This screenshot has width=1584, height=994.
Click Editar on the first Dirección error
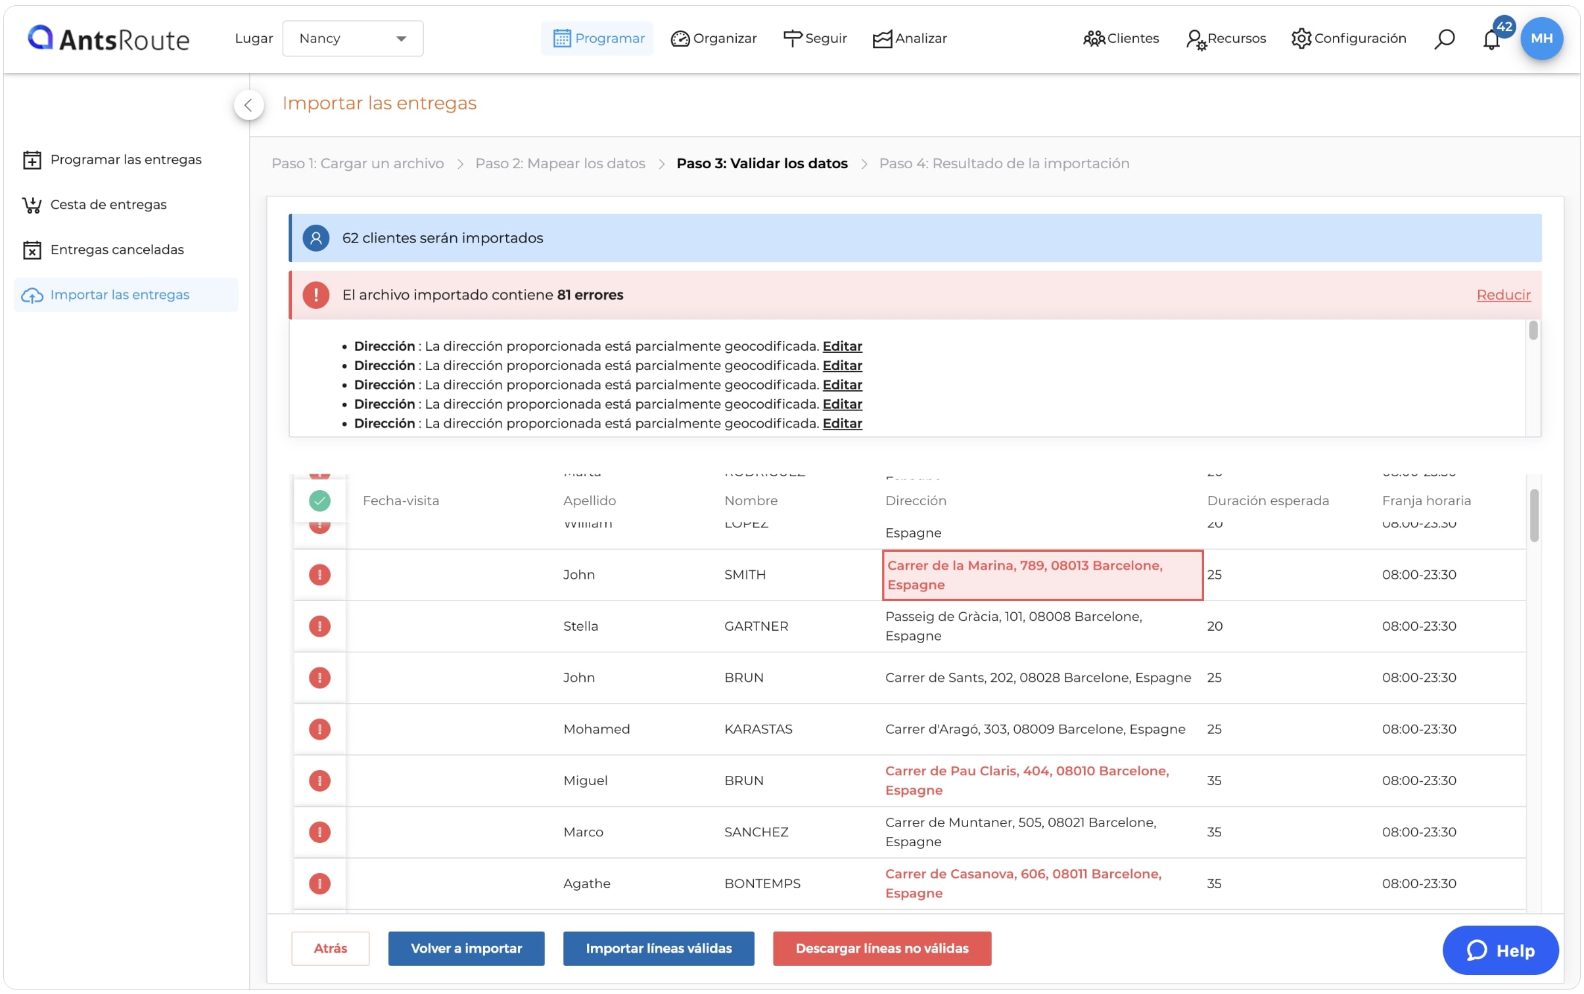[x=843, y=346]
